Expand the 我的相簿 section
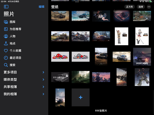Screen dimensions: 154x115 (x=24, y=94)
